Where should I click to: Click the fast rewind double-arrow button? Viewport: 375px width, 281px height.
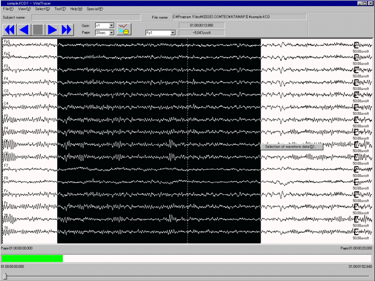tap(9, 30)
